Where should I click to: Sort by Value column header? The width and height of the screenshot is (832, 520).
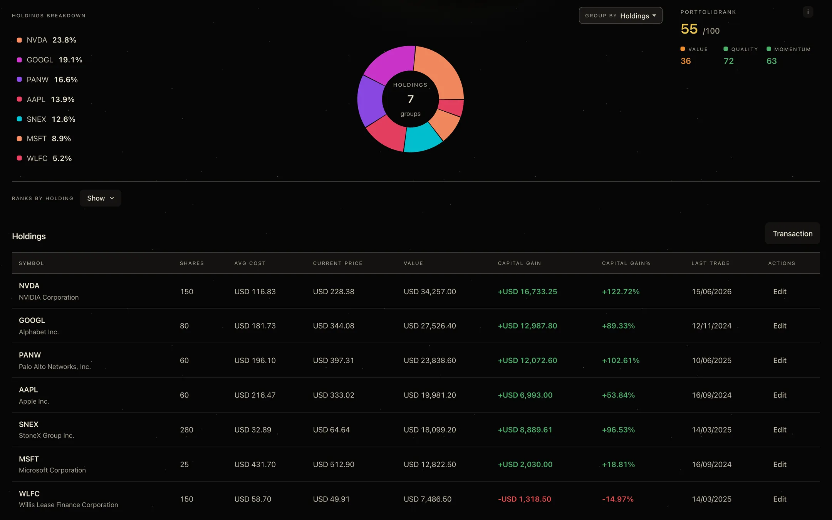click(413, 263)
